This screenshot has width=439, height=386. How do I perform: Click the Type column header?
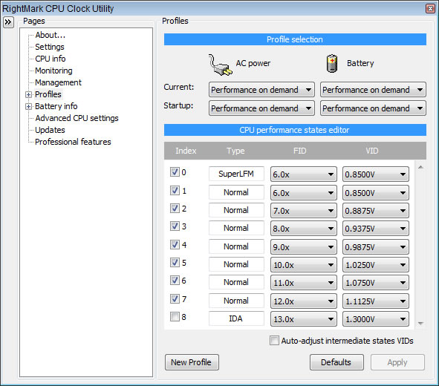click(235, 151)
